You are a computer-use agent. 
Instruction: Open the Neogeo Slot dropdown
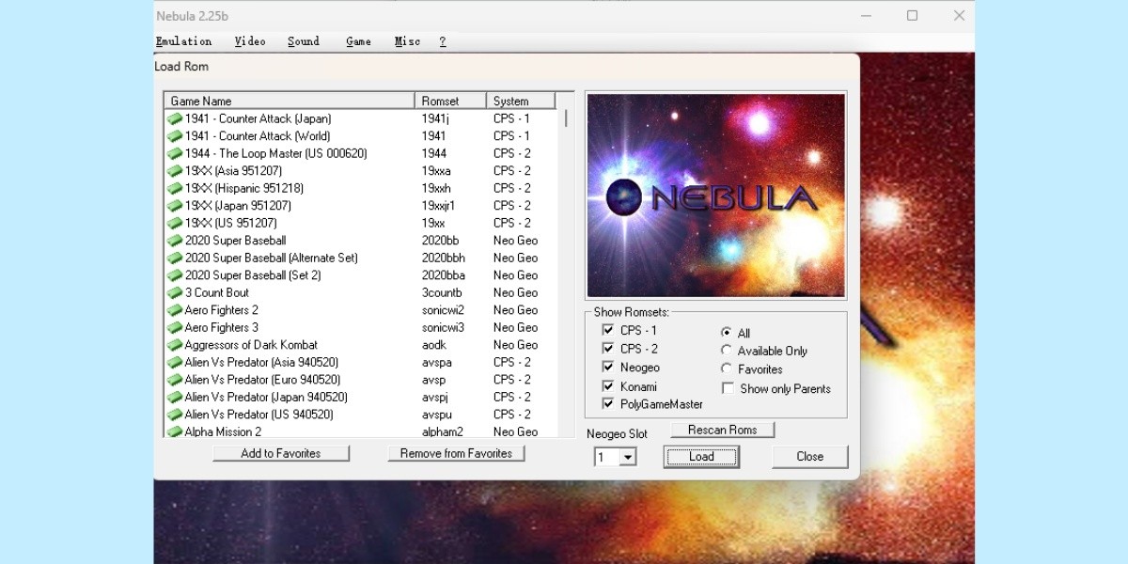[x=627, y=457]
